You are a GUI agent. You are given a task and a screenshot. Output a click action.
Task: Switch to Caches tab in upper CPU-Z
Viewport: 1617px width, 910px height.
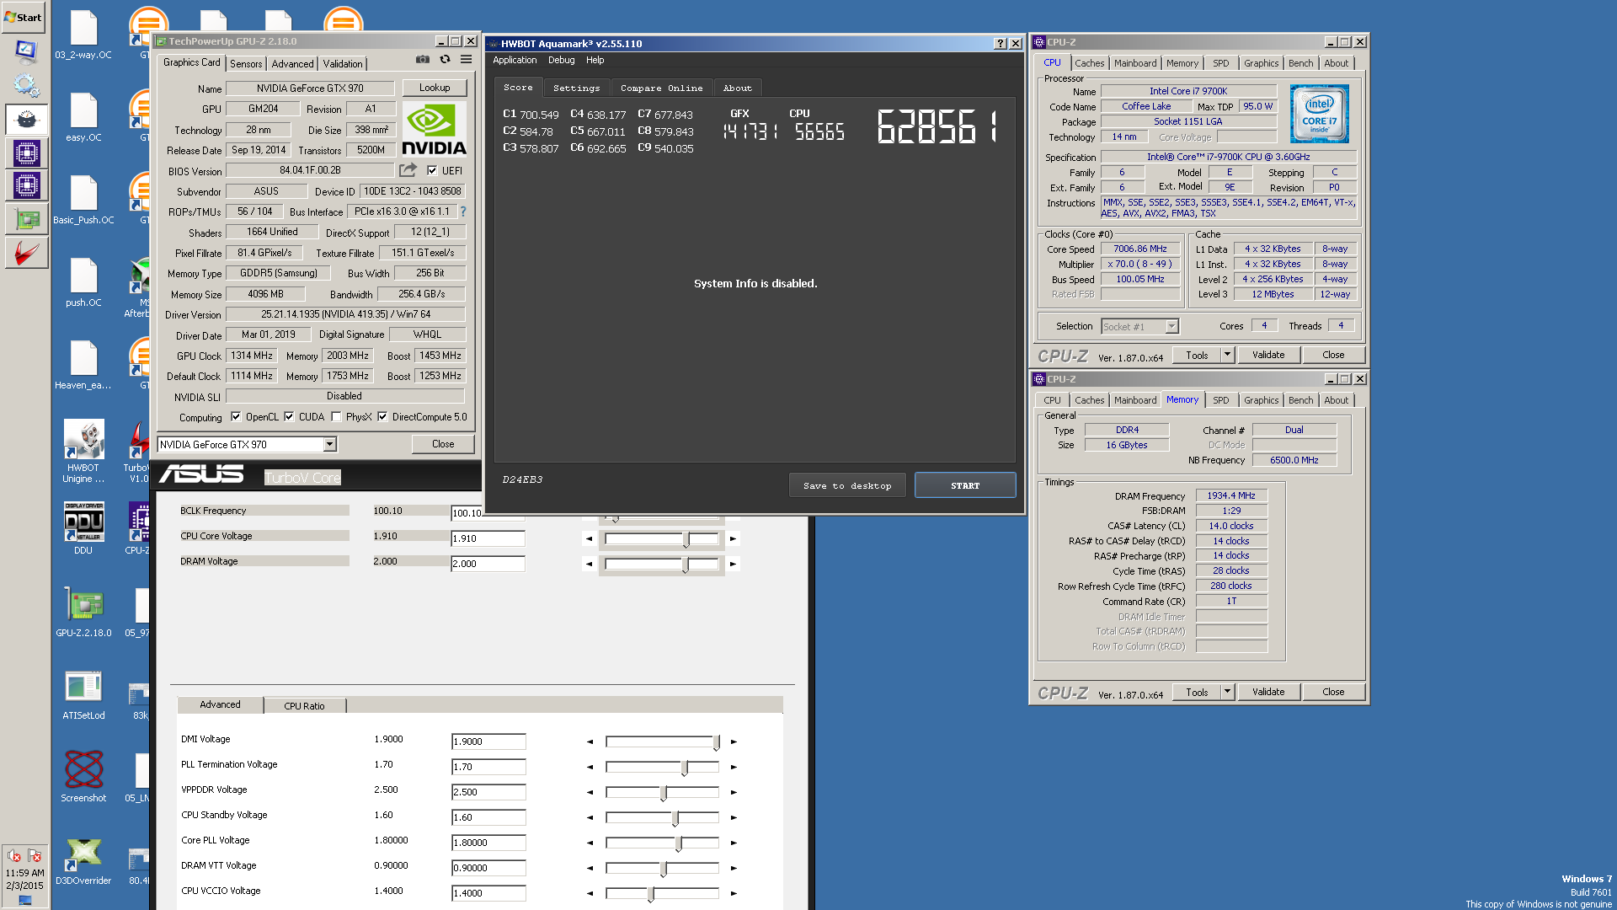1089,63
